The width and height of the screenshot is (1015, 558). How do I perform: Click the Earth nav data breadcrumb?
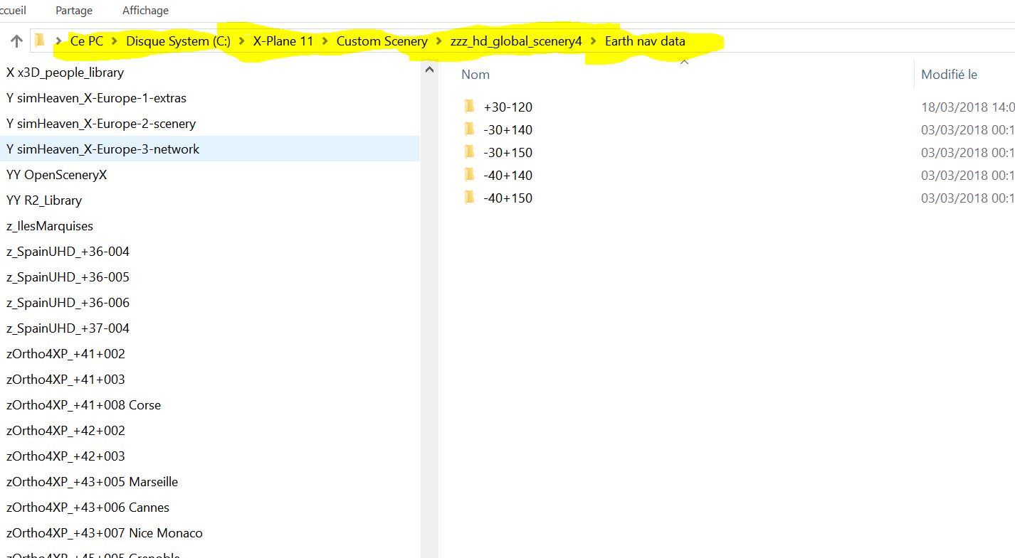(645, 41)
